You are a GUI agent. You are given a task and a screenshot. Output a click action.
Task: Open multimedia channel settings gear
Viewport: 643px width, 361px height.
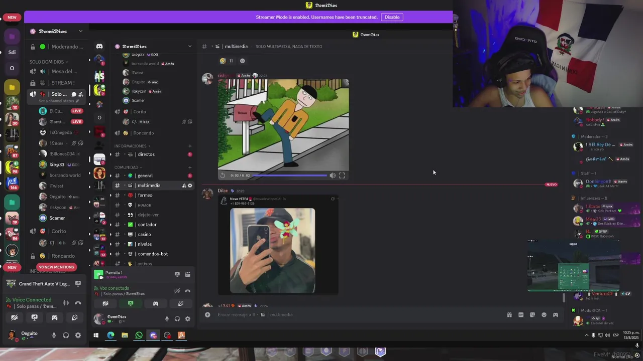click(190, 186)
